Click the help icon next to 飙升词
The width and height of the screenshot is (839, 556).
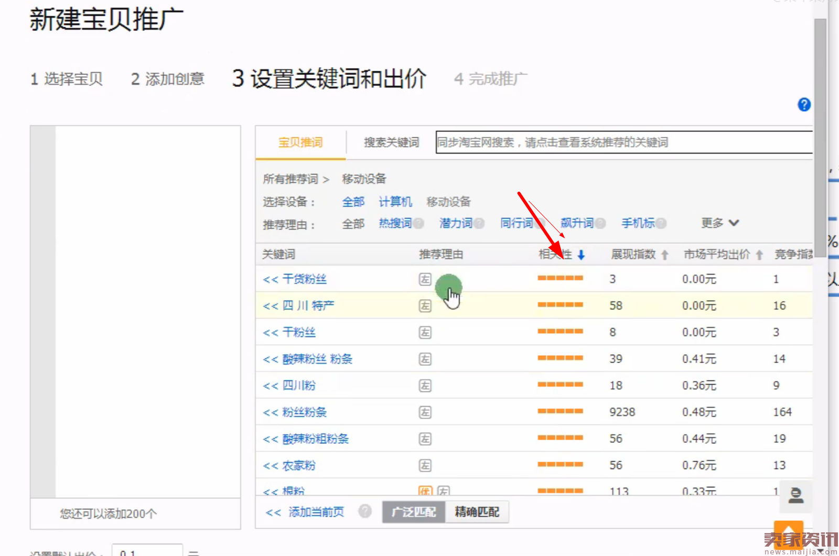[600, 224]
